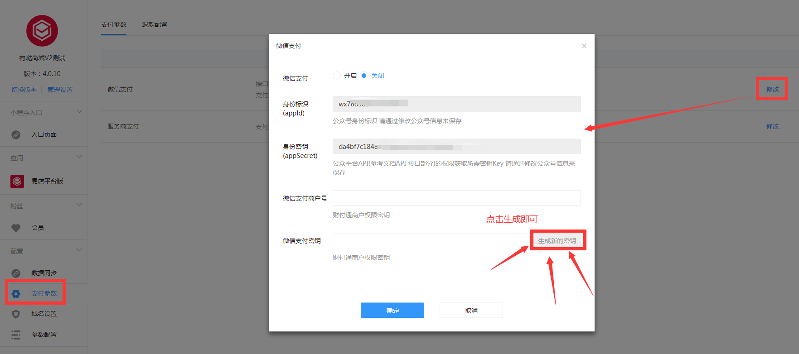Click the 微信支付 row label in table
799x354 pixels.
[120, 89]
